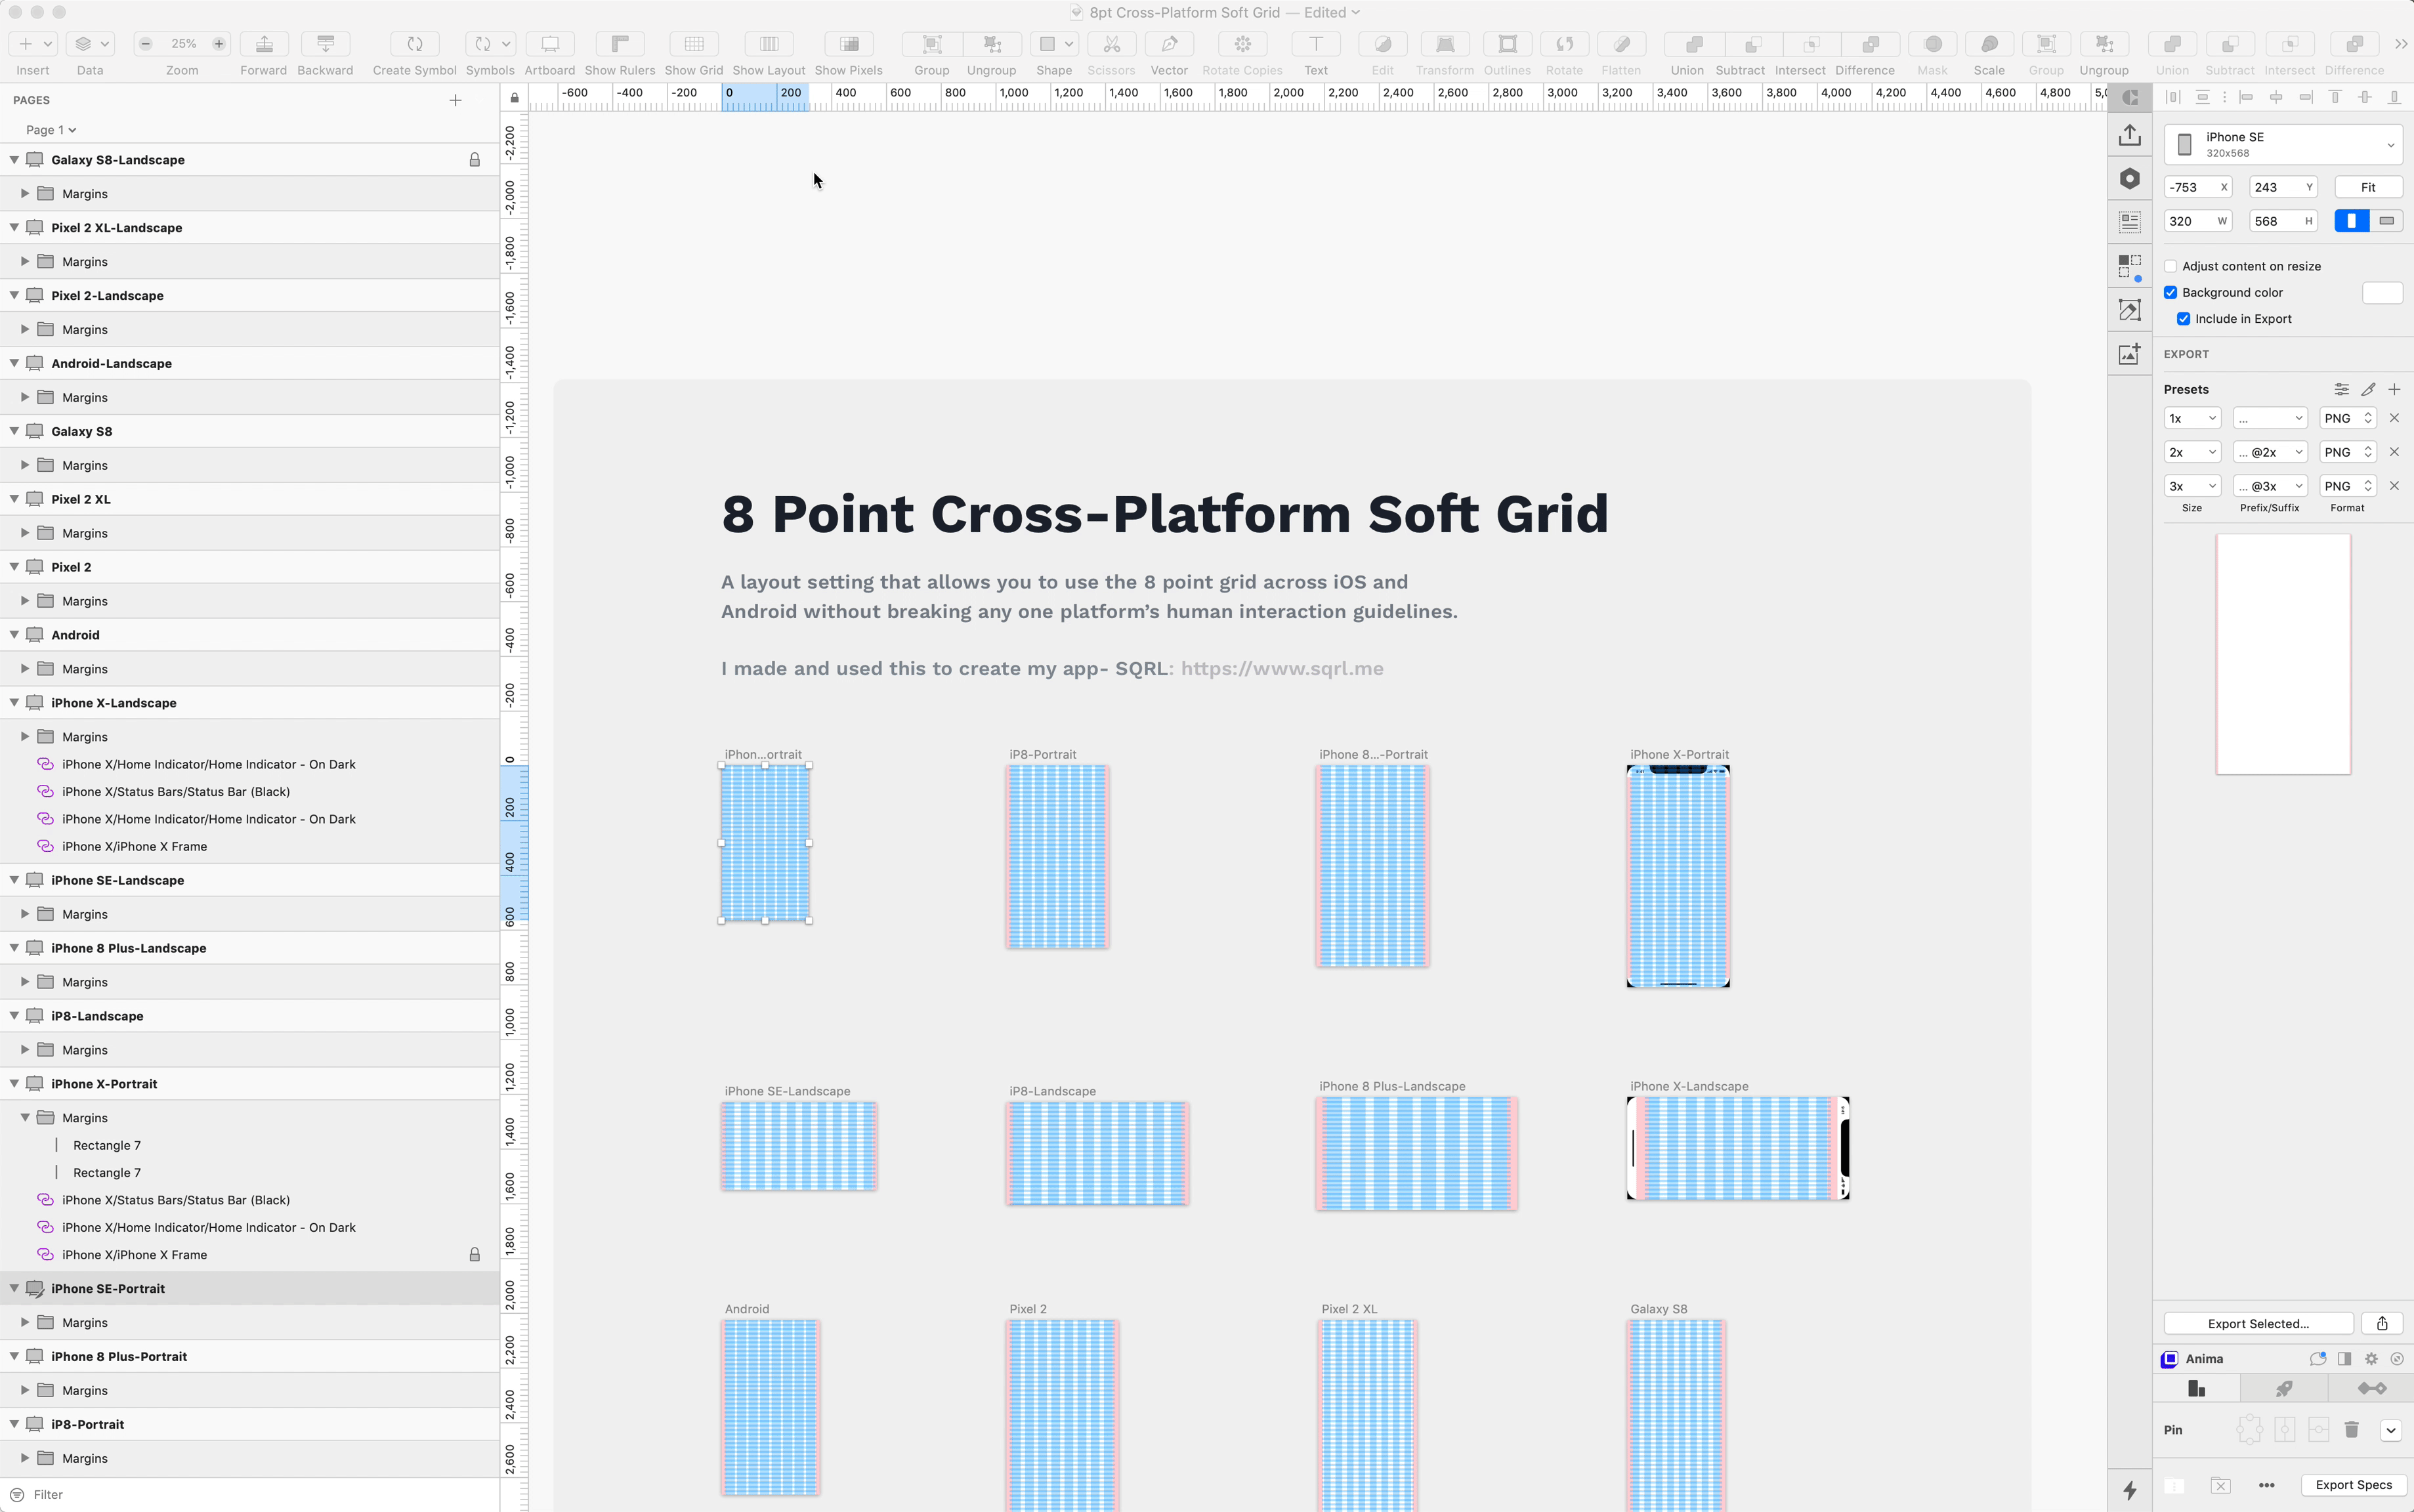Switch to Anima flow connector tab
This screenshot has height=1512, width=2414.
[2371, 1388]
